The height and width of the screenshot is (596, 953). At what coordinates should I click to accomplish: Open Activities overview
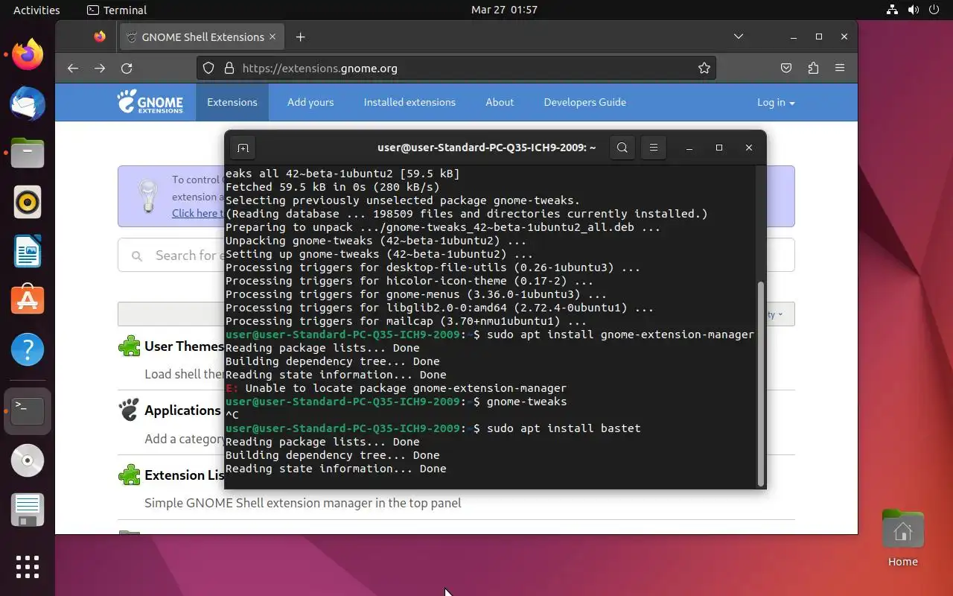tap(36, 10)
